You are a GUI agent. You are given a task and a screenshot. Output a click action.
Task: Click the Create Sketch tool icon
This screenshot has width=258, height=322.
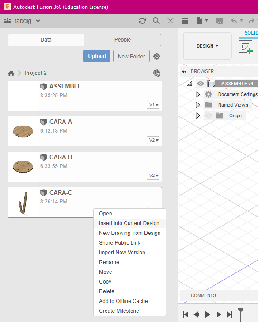tap(246, 47)
